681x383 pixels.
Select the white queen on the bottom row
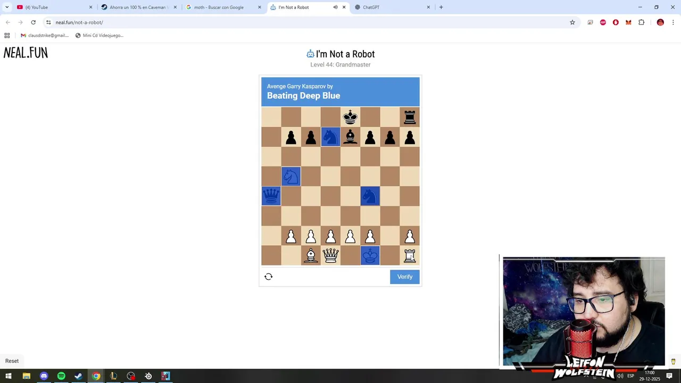point(330,256)
